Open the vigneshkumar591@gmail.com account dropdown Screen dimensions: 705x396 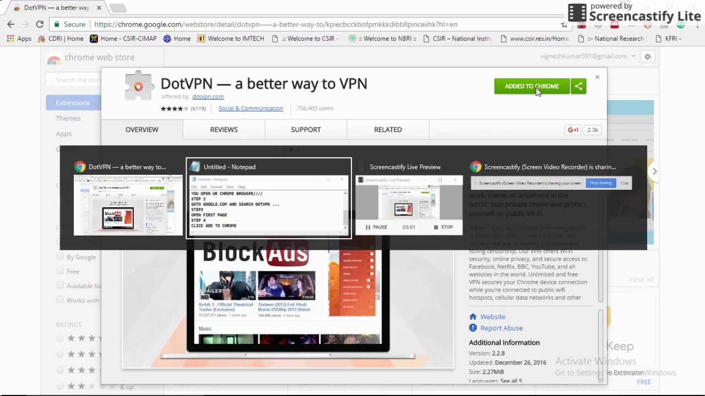pyautogui.click(x=588, y=56)
